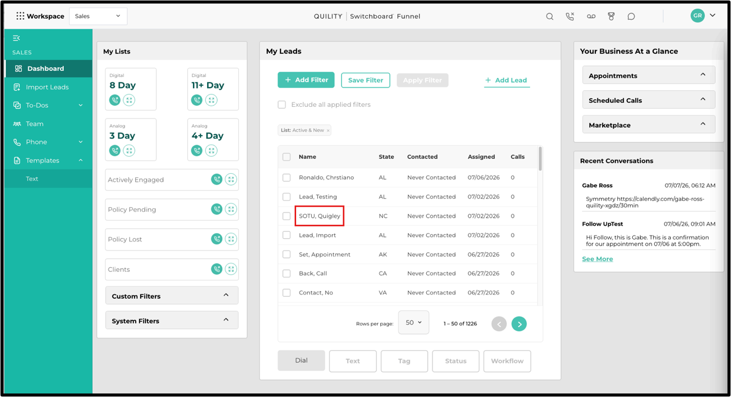Viewport: 731px width, 397px height.
Task: Click the GR user avatar
Action: (698, 16)
